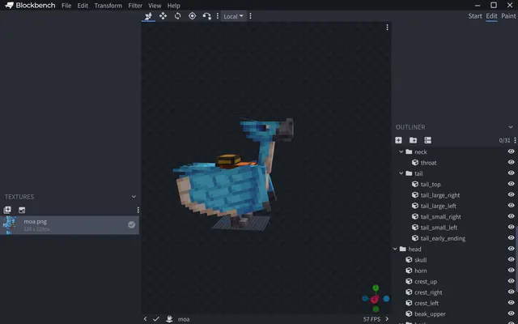Select crest_left in the Outliner
Viewport: 518px width, 324px height.
427,303
